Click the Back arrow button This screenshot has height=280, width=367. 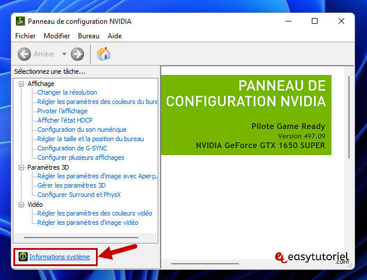coord(24,54)
